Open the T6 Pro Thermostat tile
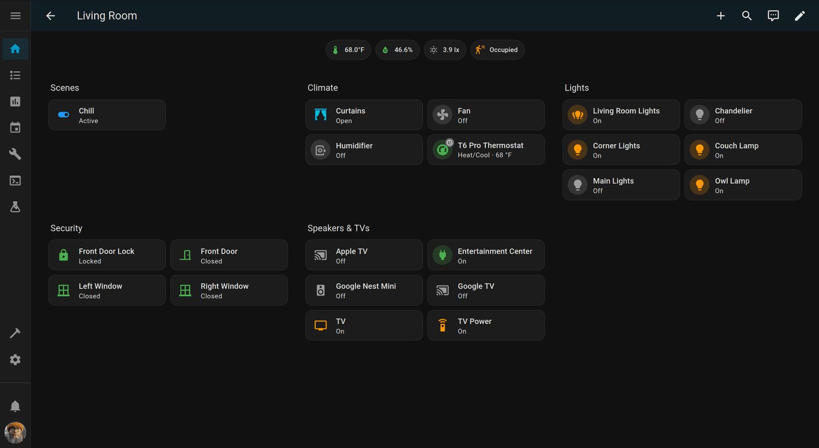The width and height of the screenshot is (819, 448). pyautogui.click(x=490, y=150)
